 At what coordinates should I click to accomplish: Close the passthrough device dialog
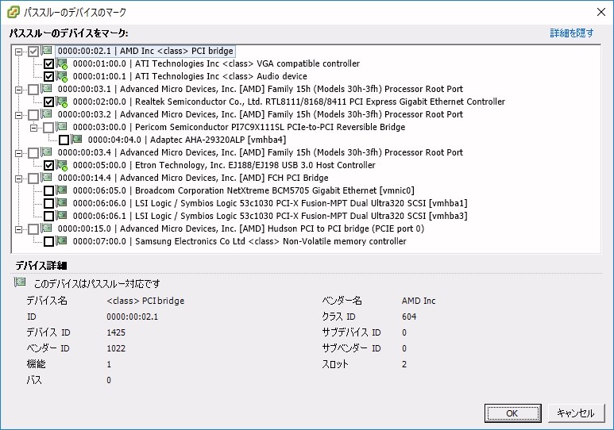[x=601, y=12]
